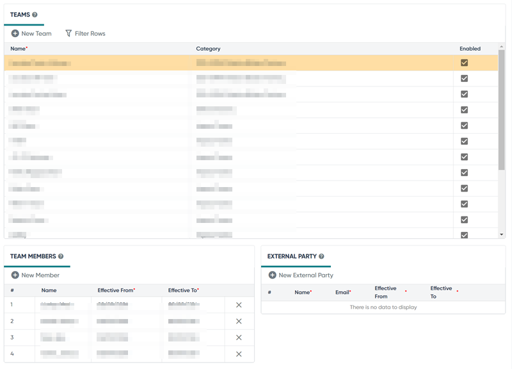Remove team member number 2
The width and height of the screenshot is (512, 369).
tap(239, 321)
